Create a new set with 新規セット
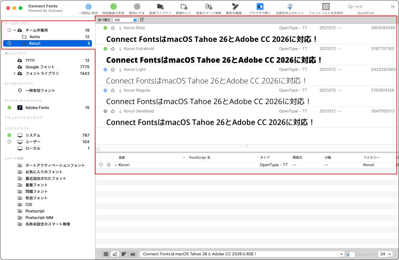The height and width of the screenshot is (260, 399). 184,7
